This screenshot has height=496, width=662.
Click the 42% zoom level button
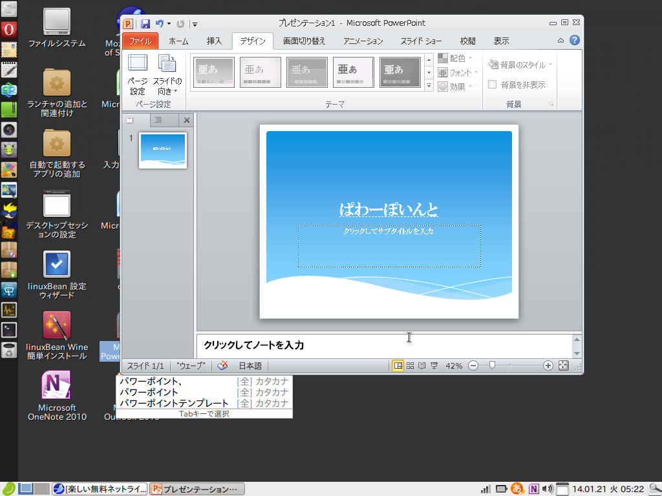click(x=454, y=366)
